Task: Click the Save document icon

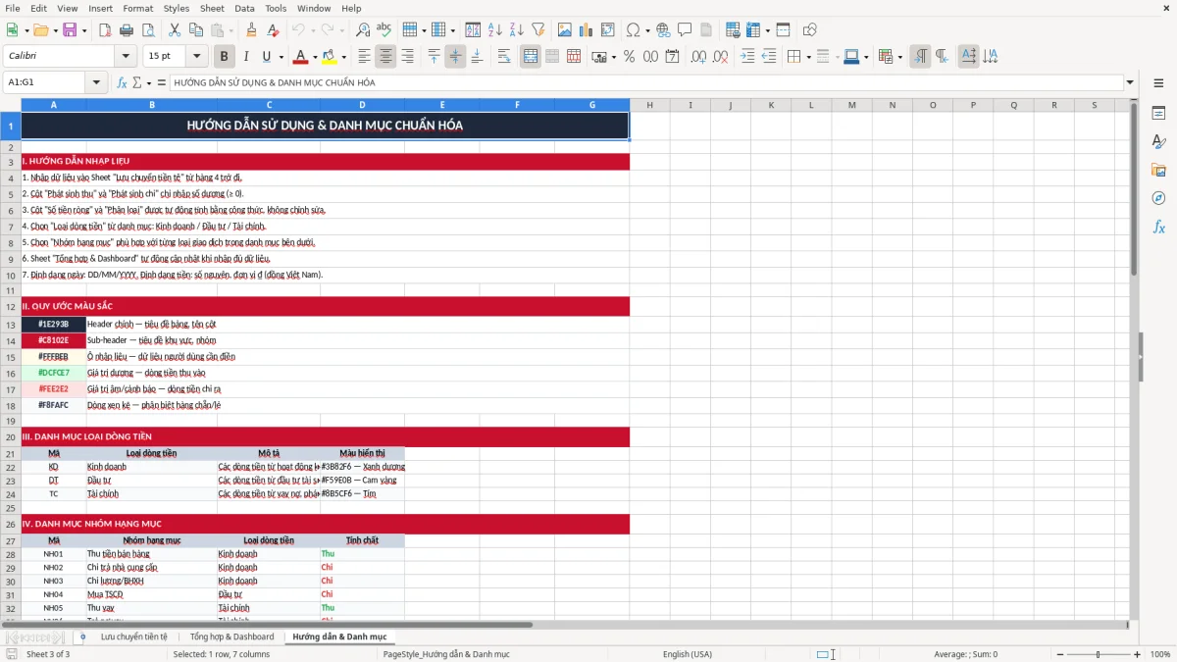Action: (70, 30)
